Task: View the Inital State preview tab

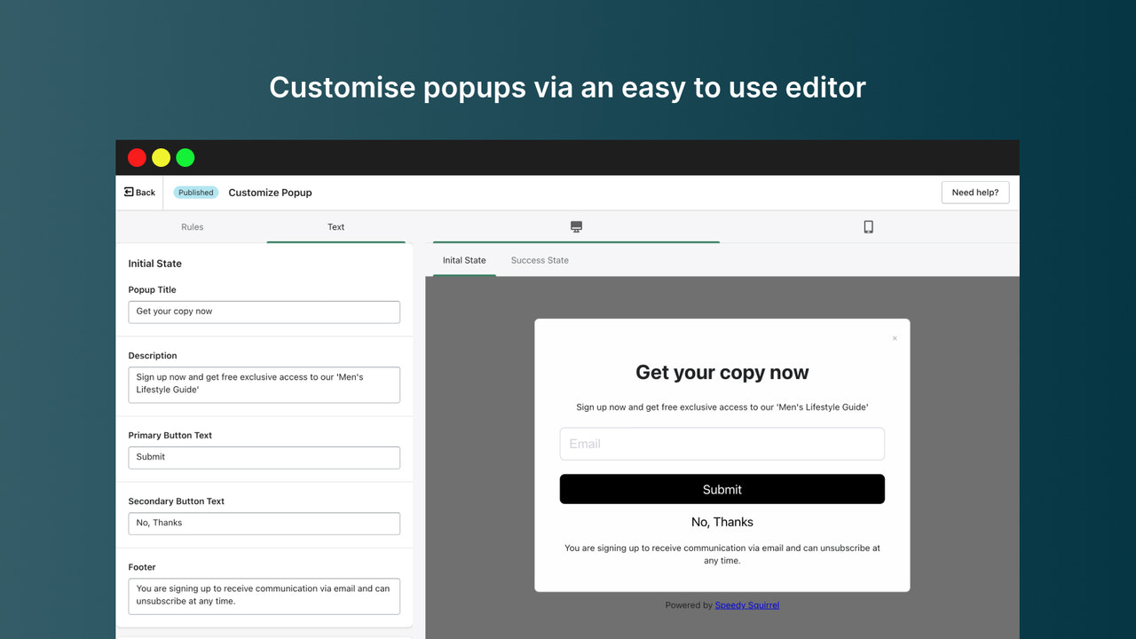Action: click(x=463, y=260)
